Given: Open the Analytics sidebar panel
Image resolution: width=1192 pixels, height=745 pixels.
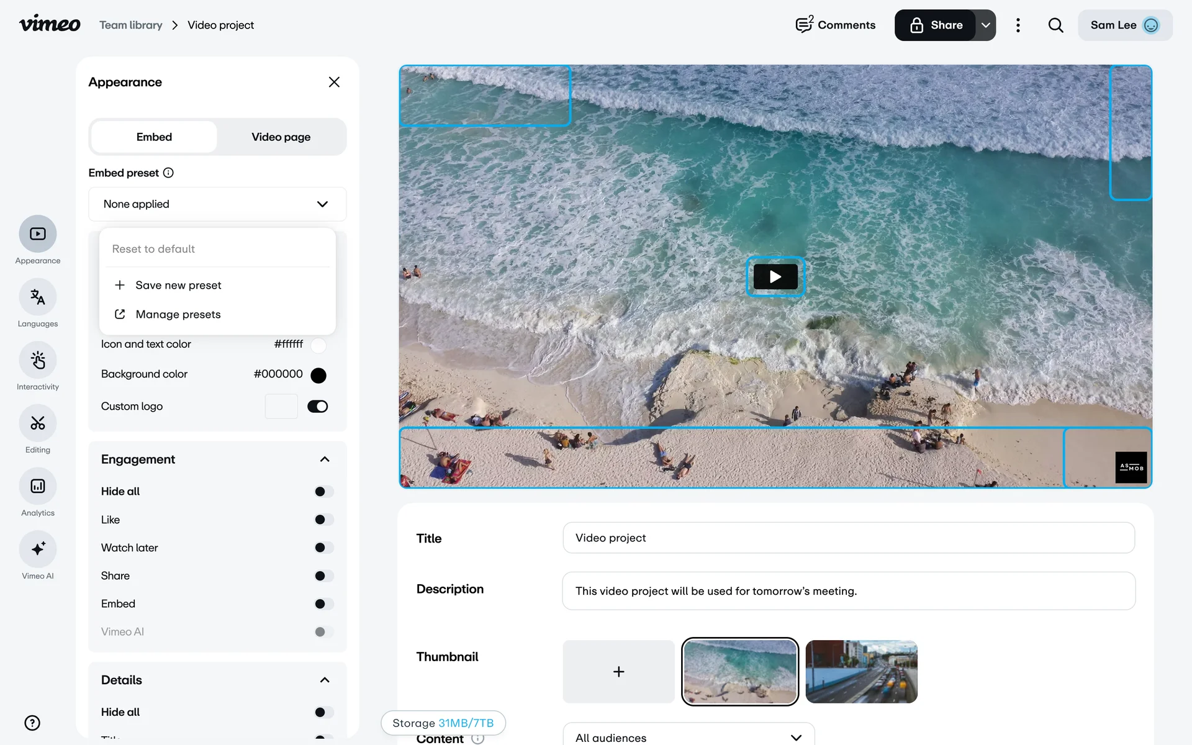Looking at the screenshot, I should 38,487.
